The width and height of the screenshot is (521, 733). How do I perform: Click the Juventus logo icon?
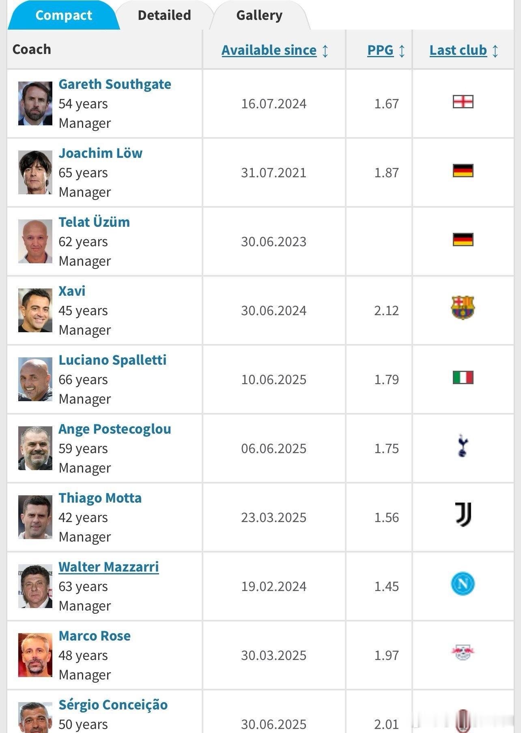click(463, 514)
